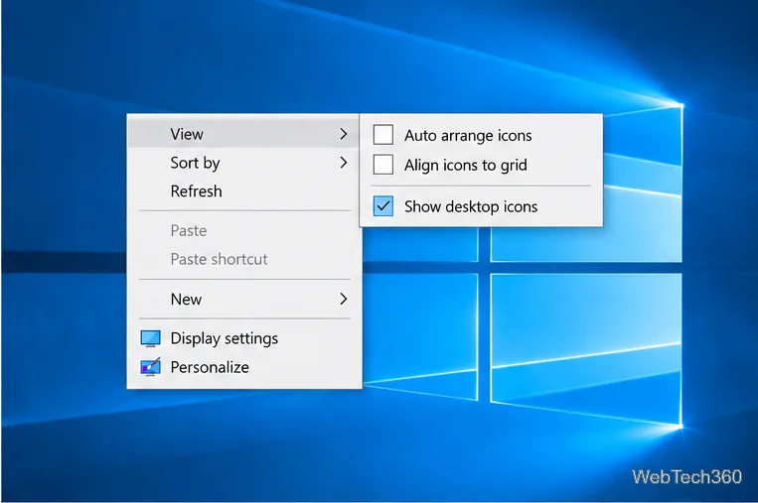The height and width of the screenshot is (503, 758).
Task: Select the Sort by menu label
Action: [x=195, y=163]
